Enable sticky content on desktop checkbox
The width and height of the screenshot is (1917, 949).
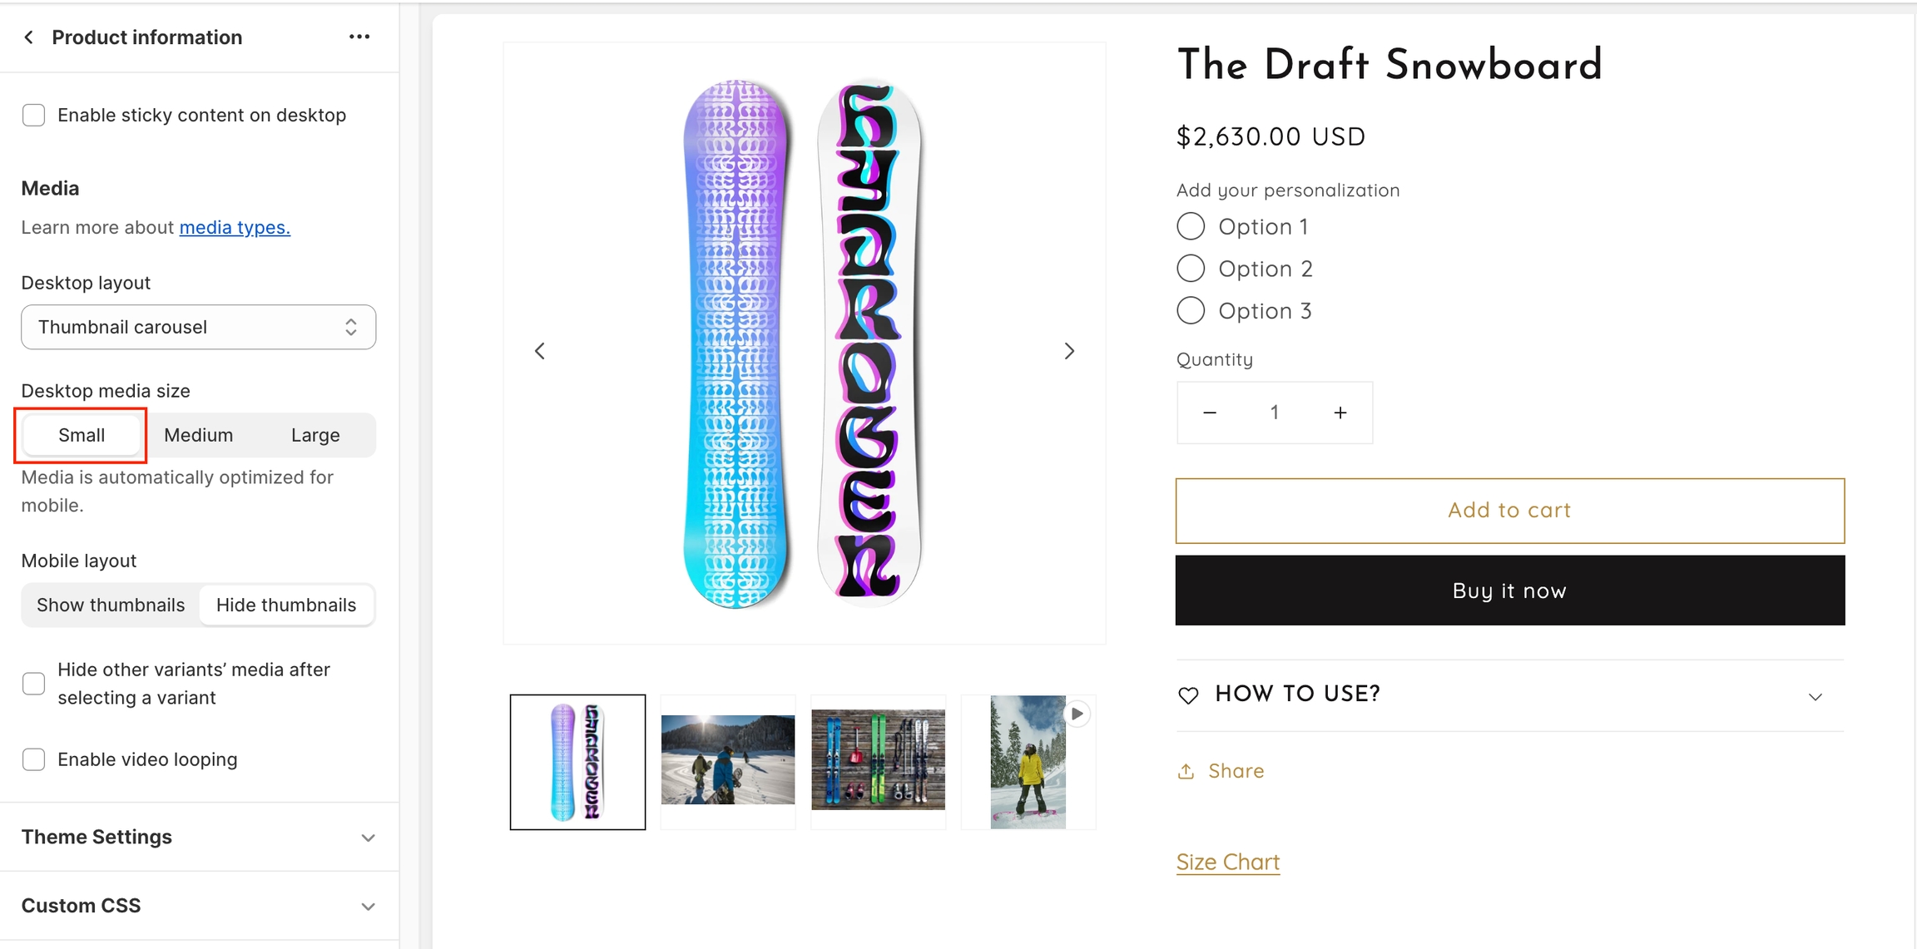pyautogui.click(x=34, y=116)
